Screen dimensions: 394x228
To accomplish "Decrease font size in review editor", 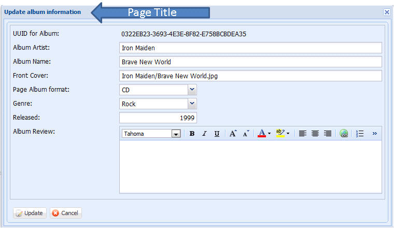I will 246,134.
